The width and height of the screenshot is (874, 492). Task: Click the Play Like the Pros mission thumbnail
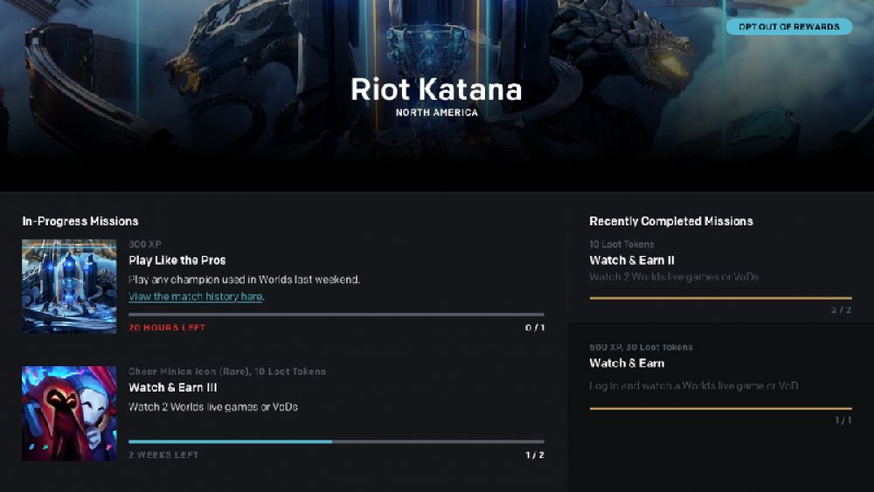click(70, 287)
